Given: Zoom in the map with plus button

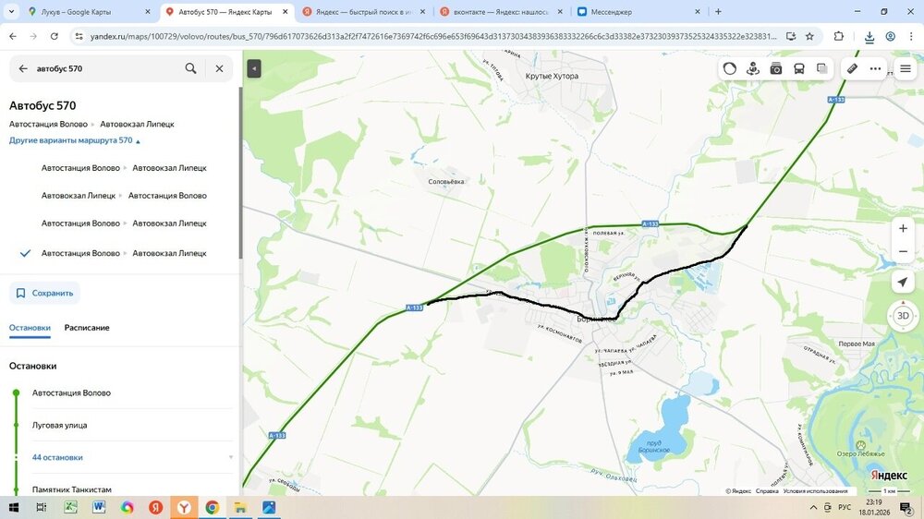Looking at the screenshot, I should 903,228.
